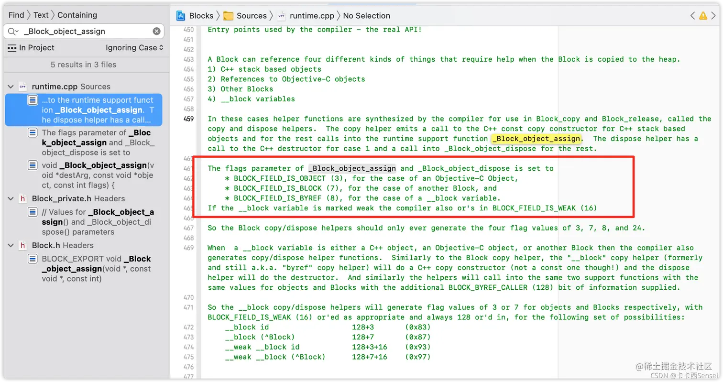Click the result icon beside '// Values for'

point(33,212)
